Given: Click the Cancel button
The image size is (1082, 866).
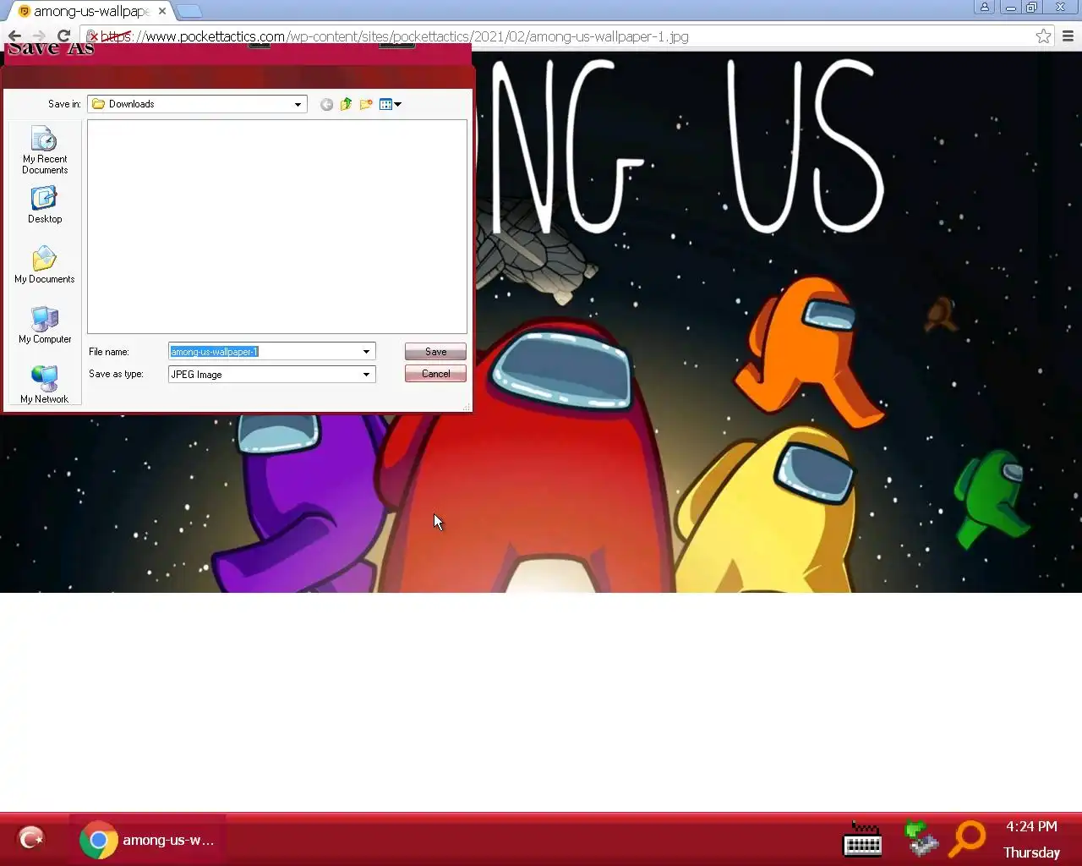Looking at the screenshot, I should 435,374.
